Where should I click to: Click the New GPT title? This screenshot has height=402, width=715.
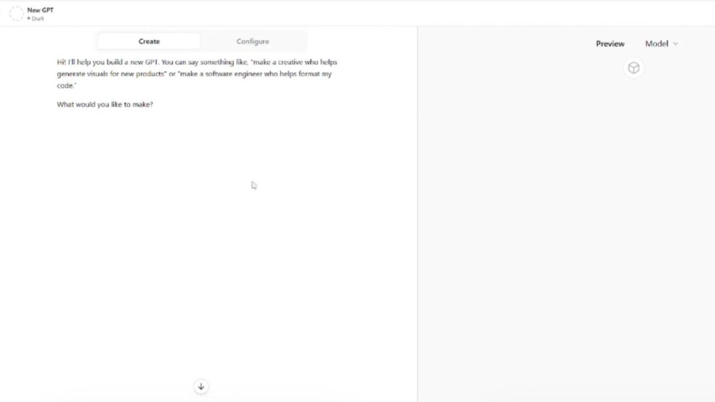[40, 10]
